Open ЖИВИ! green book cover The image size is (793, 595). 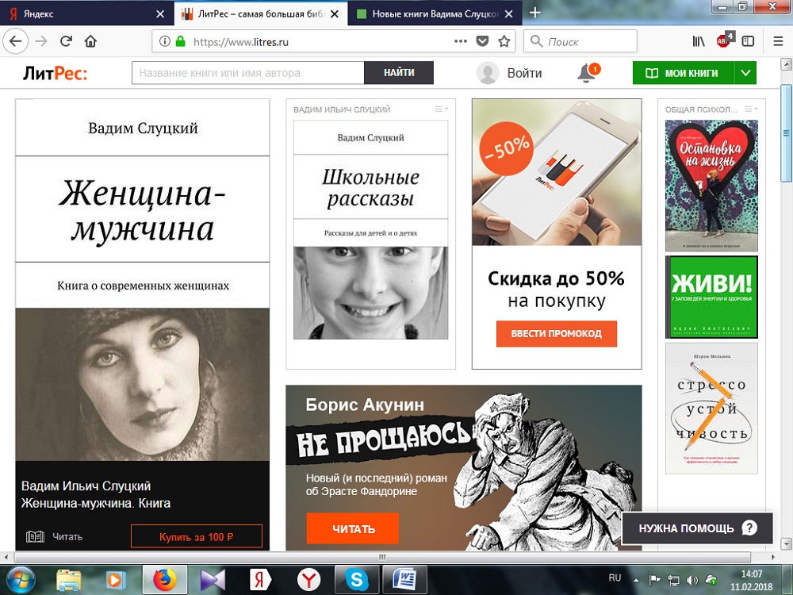[x=711, y=297]
